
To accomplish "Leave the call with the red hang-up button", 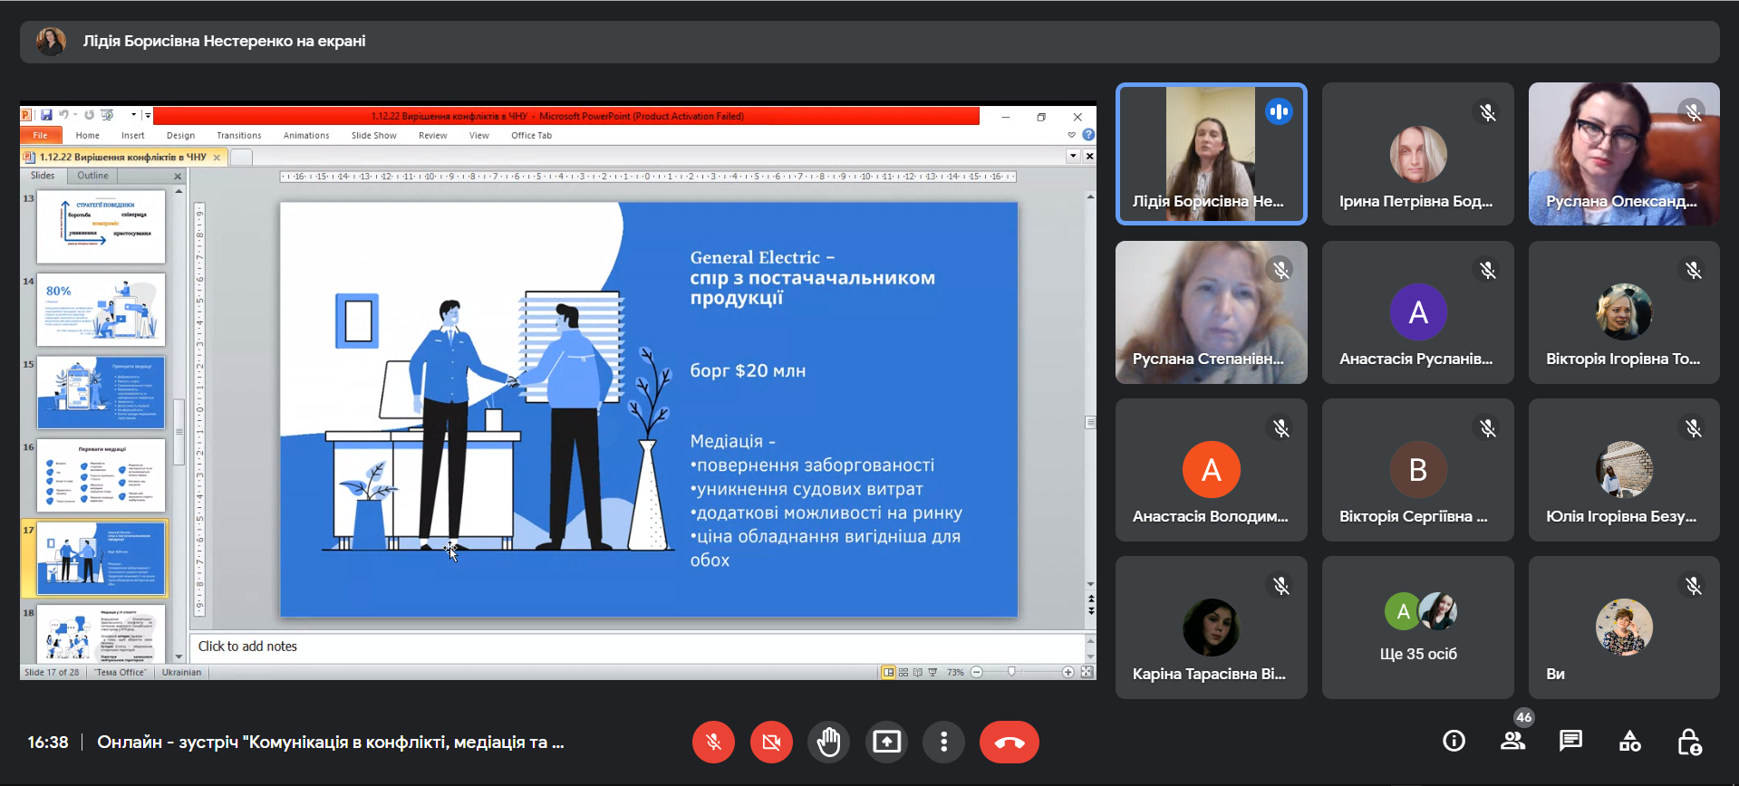I will (1010, 743).
